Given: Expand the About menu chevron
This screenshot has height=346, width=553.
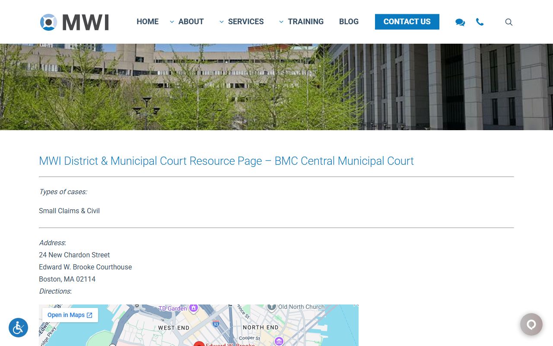Looking at the screenshot, I should coord(172,22).
